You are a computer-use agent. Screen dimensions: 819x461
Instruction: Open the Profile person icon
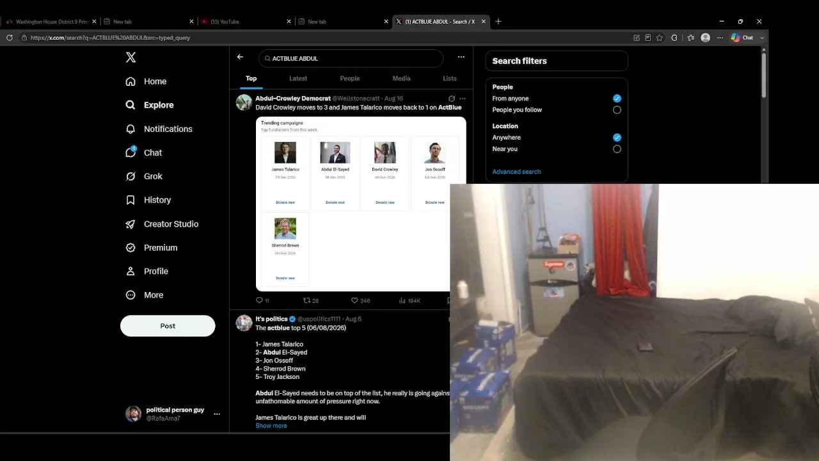[x=131, y=271]
